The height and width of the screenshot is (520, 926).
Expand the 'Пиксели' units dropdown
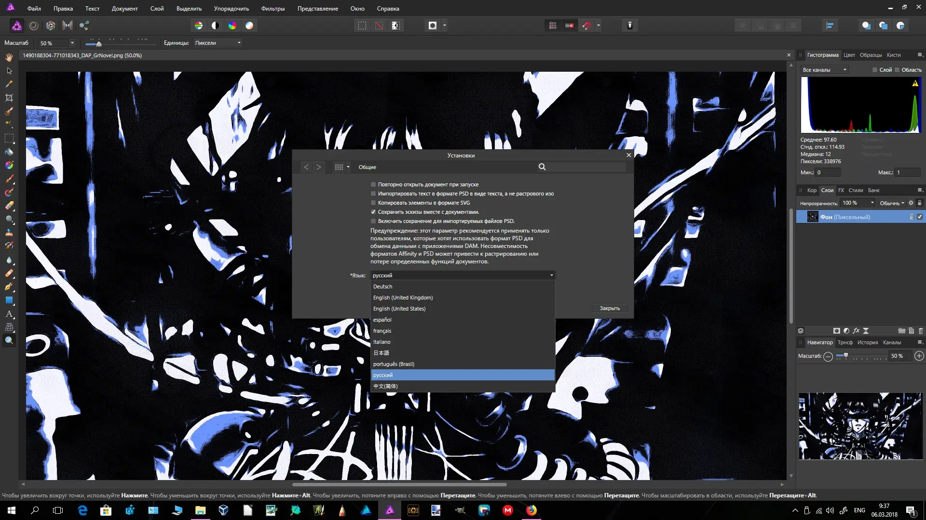[218, 43]
